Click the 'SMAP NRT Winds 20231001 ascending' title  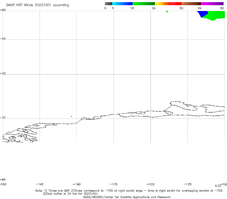click(x=37, y=5)
